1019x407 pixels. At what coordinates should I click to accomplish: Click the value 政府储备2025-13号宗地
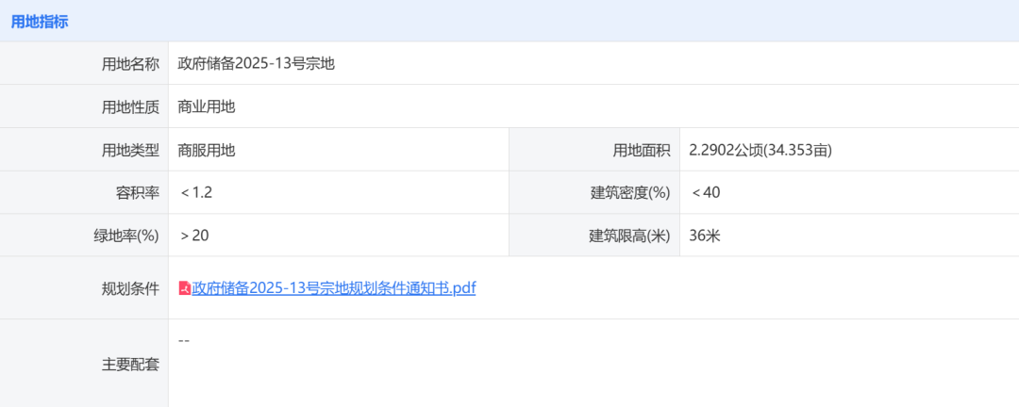coord(257,64)
